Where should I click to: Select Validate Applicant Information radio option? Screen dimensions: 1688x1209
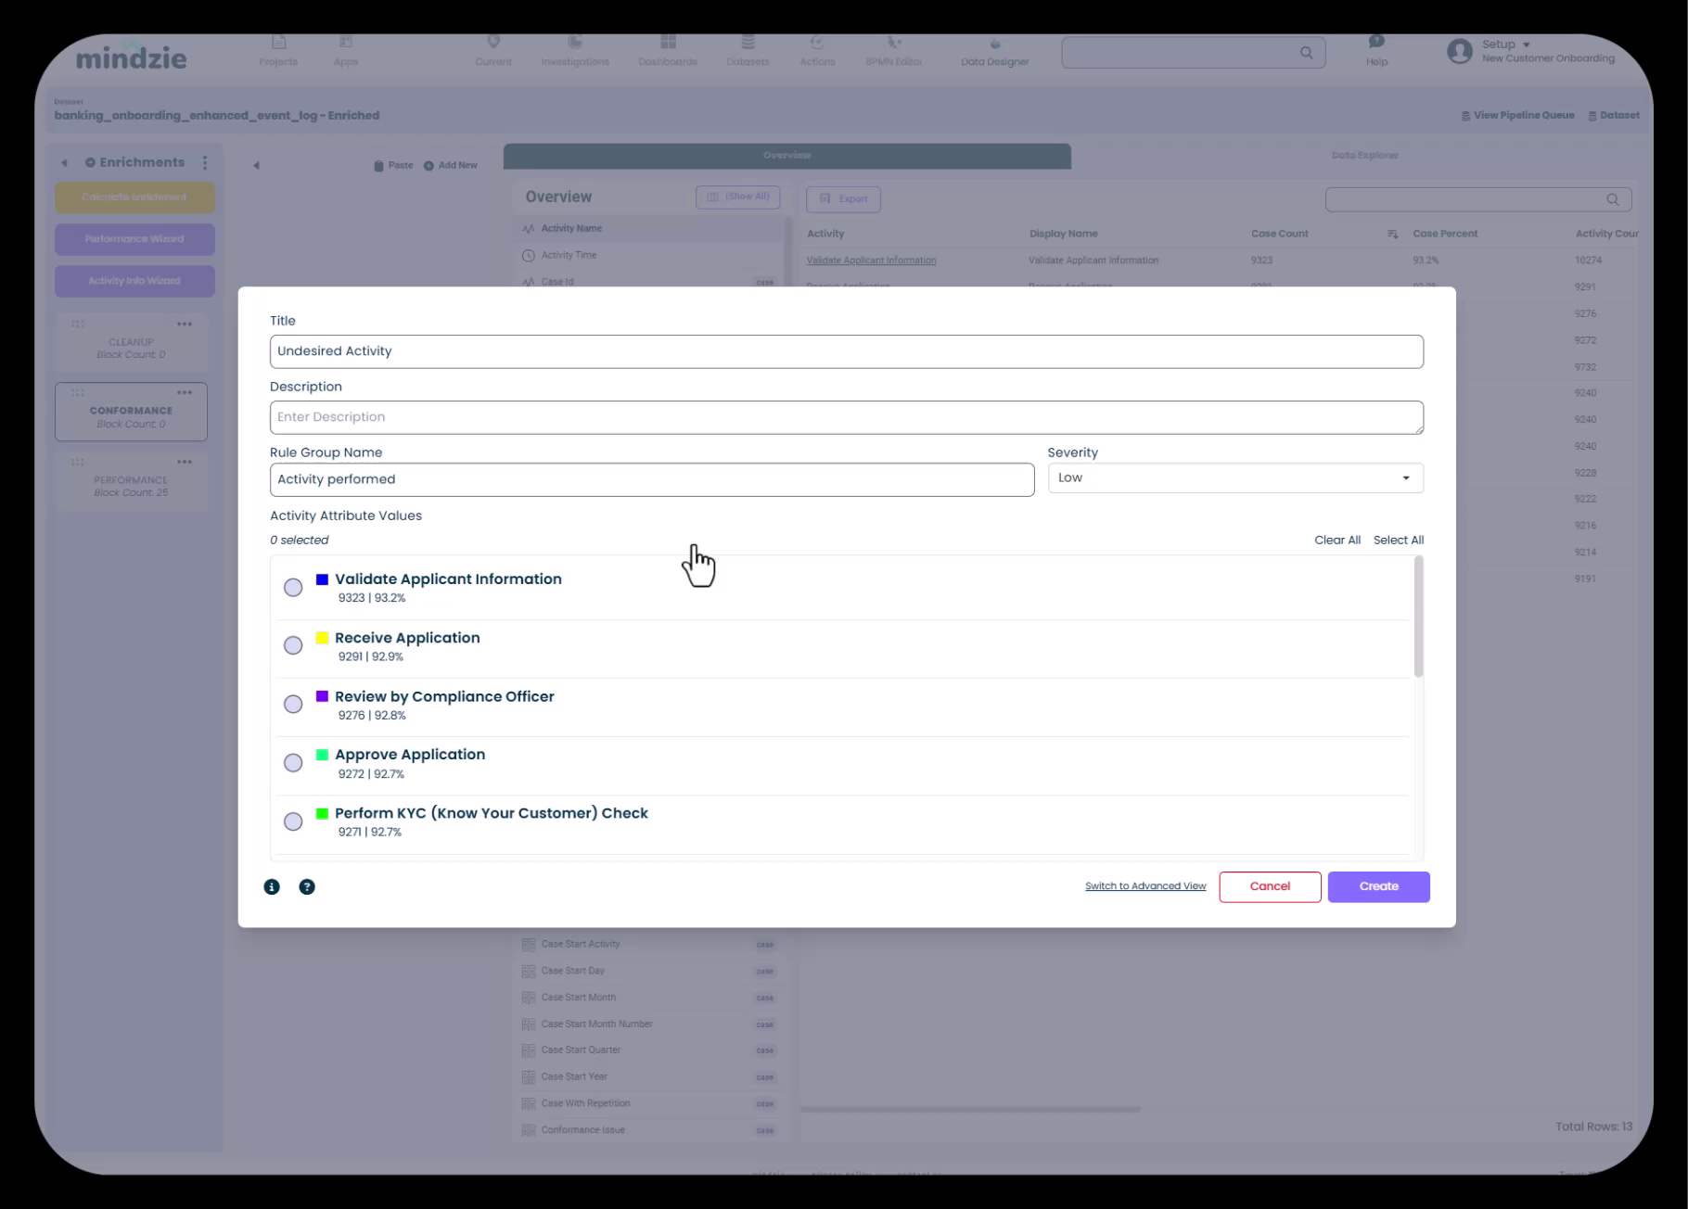click(x=293, y=588)
